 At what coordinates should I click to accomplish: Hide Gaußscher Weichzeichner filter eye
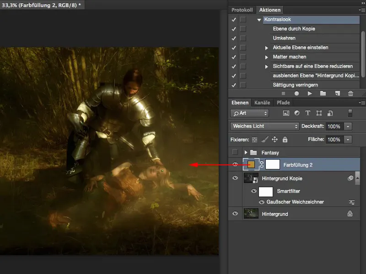262,202
